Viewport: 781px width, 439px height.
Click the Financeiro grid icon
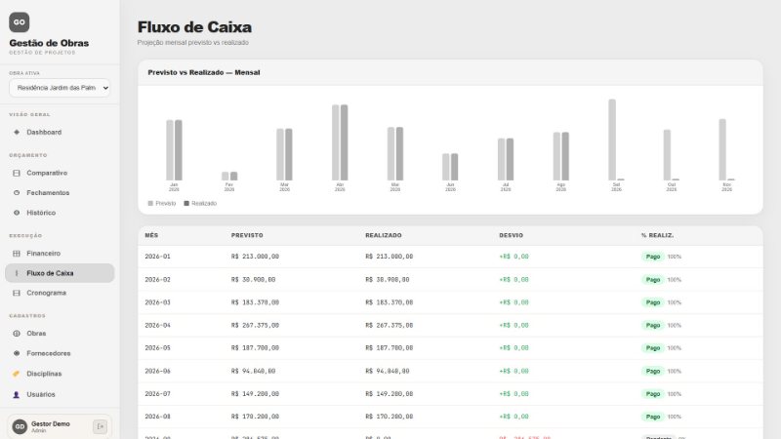click(17, 254)
